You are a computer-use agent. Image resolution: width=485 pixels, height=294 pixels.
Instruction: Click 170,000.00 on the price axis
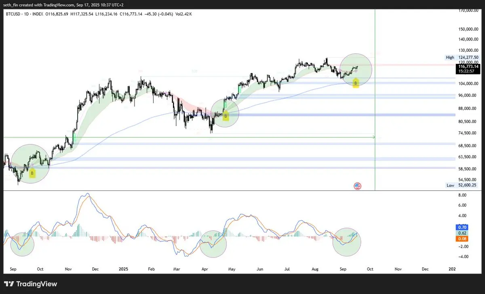(x=468, y=10)
